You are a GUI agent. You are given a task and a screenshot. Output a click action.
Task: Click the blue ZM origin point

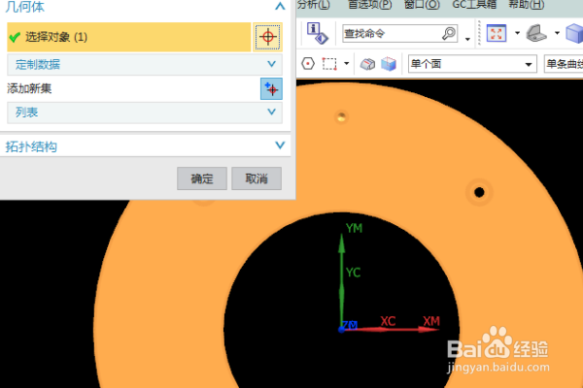pos(341,330)
